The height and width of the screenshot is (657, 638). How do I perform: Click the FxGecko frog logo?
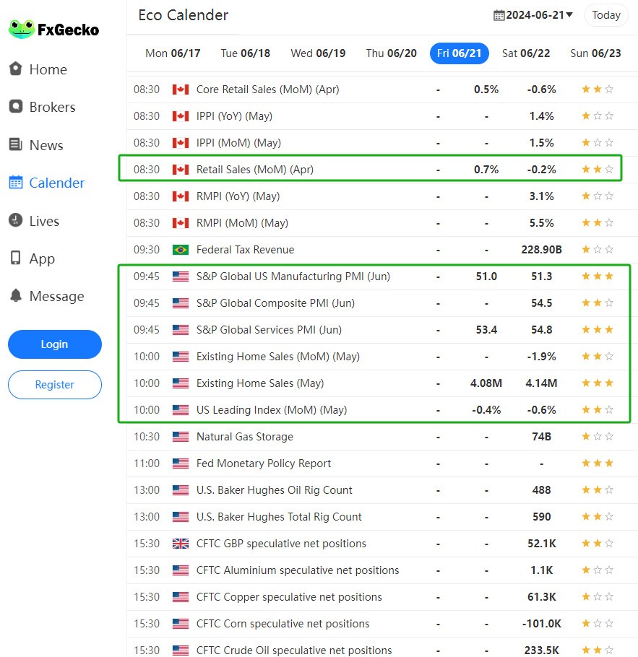coord(22,30)
